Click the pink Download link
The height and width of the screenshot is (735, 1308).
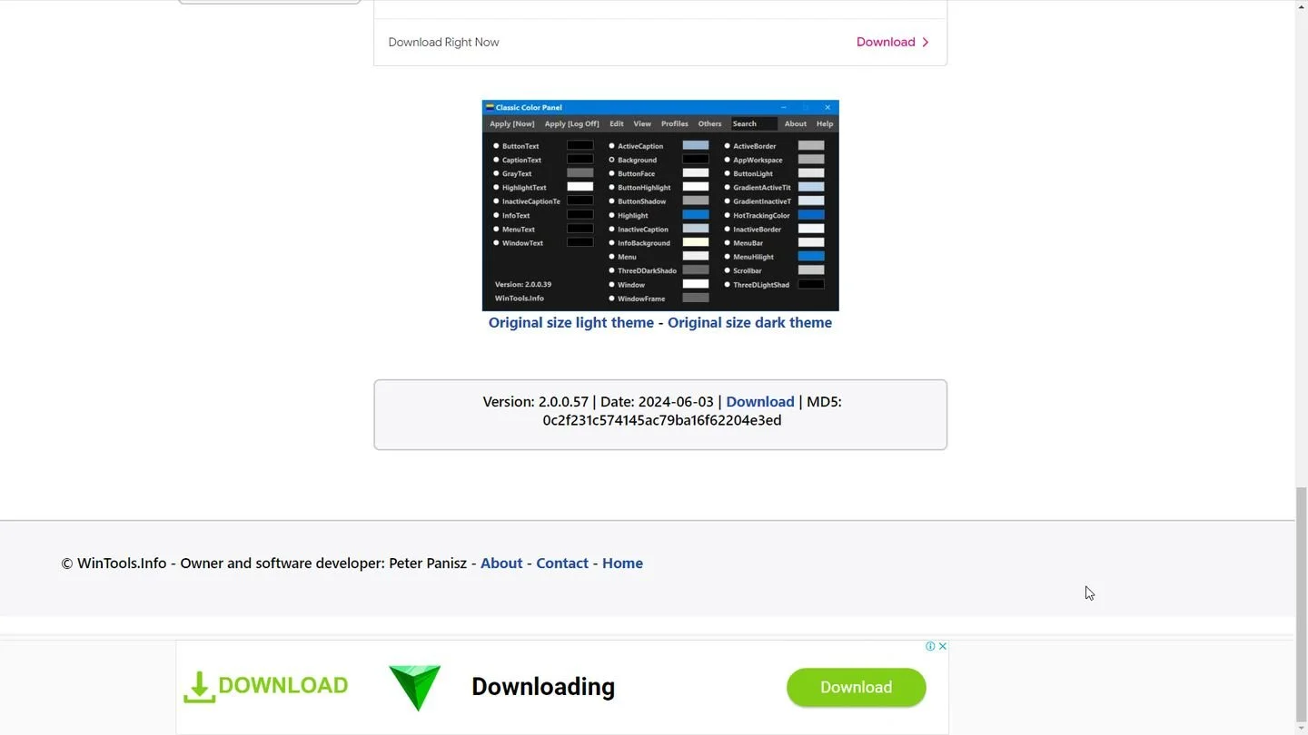886,42
